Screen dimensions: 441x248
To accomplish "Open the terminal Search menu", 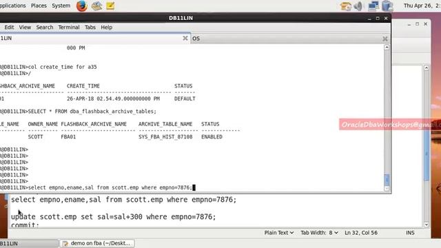I will tap(44, 28).
